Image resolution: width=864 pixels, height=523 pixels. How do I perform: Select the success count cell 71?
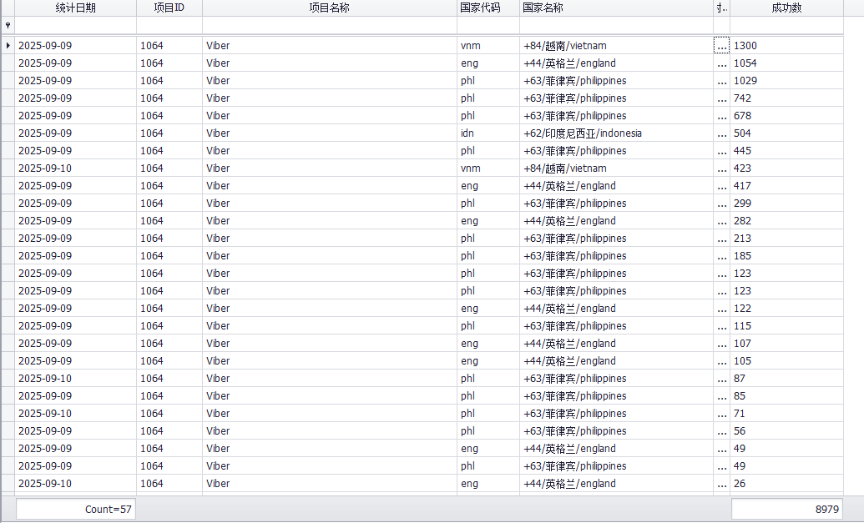click(x=786, y=414)
